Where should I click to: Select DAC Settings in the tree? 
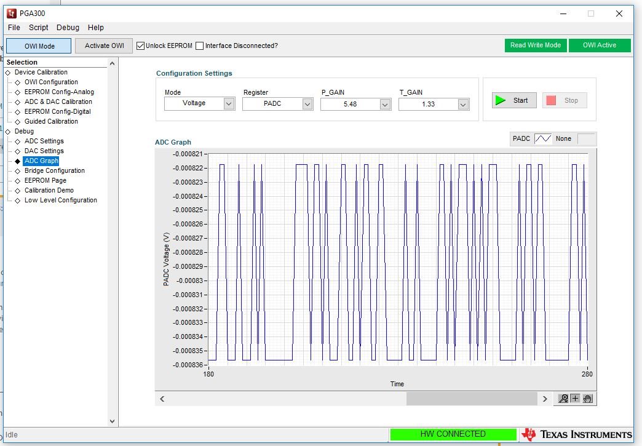[44, 151]
